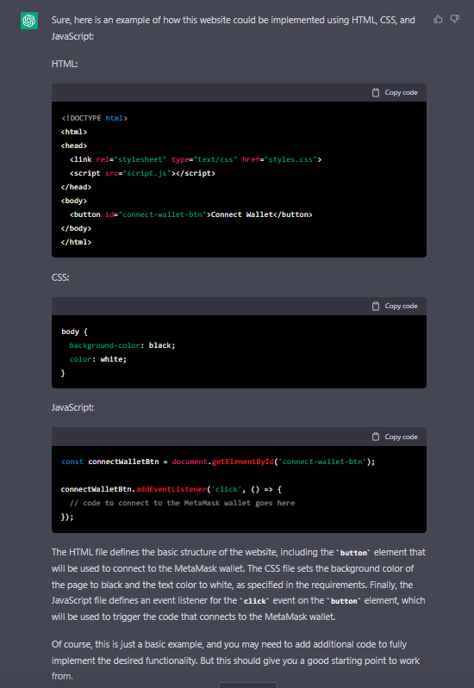Click the ChatGPT avatar logo
474x688 pixels.
click(x=29, y=21)
